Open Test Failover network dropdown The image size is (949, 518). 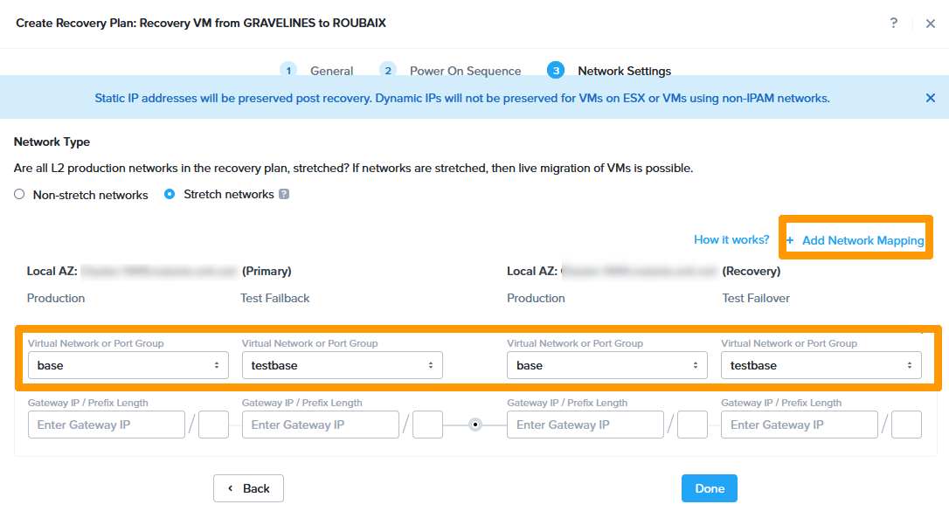pos(821,365)
